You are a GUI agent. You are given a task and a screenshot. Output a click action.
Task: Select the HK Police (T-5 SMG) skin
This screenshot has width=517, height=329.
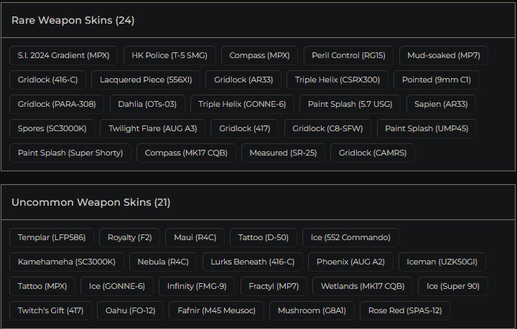click(x=169, y=55)
